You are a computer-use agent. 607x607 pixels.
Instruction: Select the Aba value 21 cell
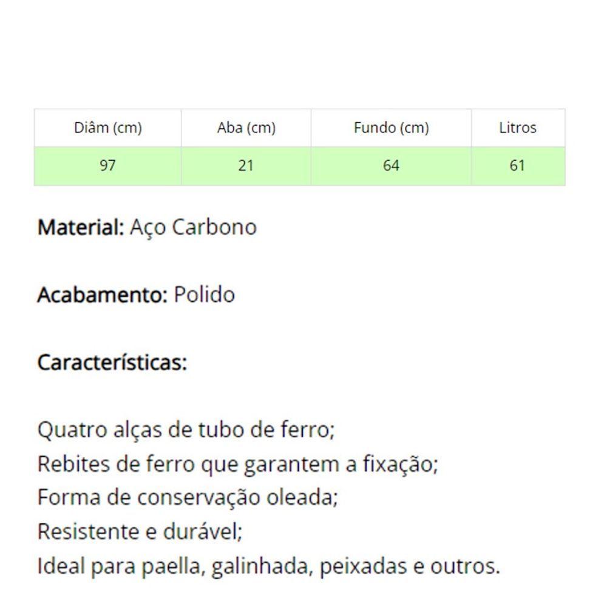coord(246,166)
